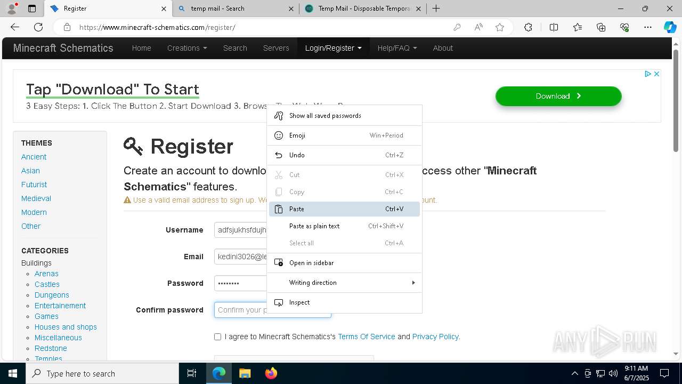Viewport: 682px width, 384px height.
Task: Expand the Writing direction submenu
Action: (344, 283)
